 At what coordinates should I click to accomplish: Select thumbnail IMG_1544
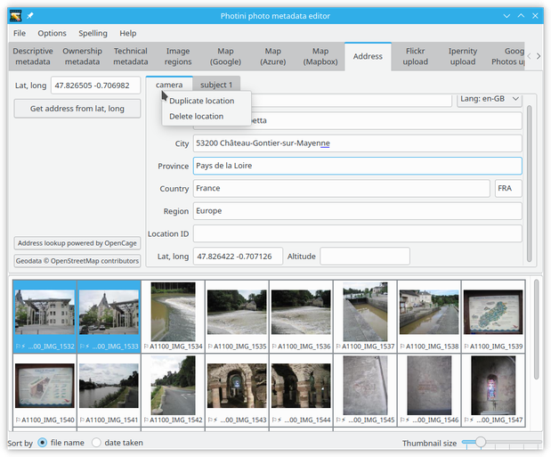coord(301,390)
